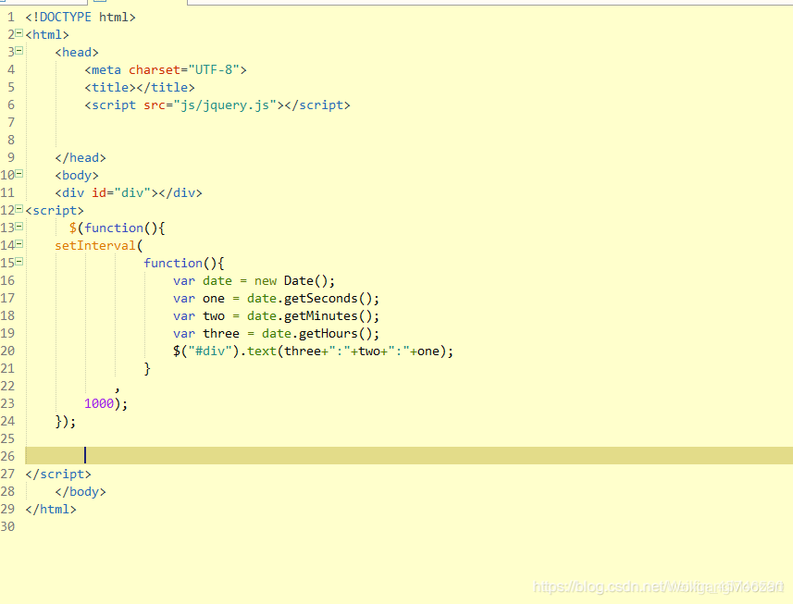Click the div id="div" line
Screen dimensions: 793x604
click(x=129, y=193)
